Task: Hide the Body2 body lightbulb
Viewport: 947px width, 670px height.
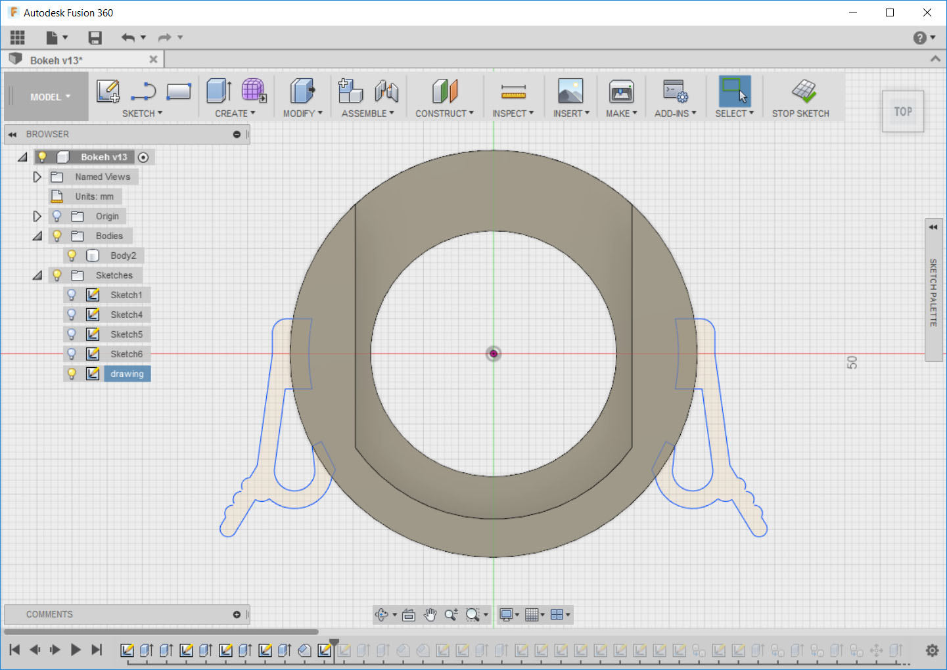Action: click(x=72, y=256)
